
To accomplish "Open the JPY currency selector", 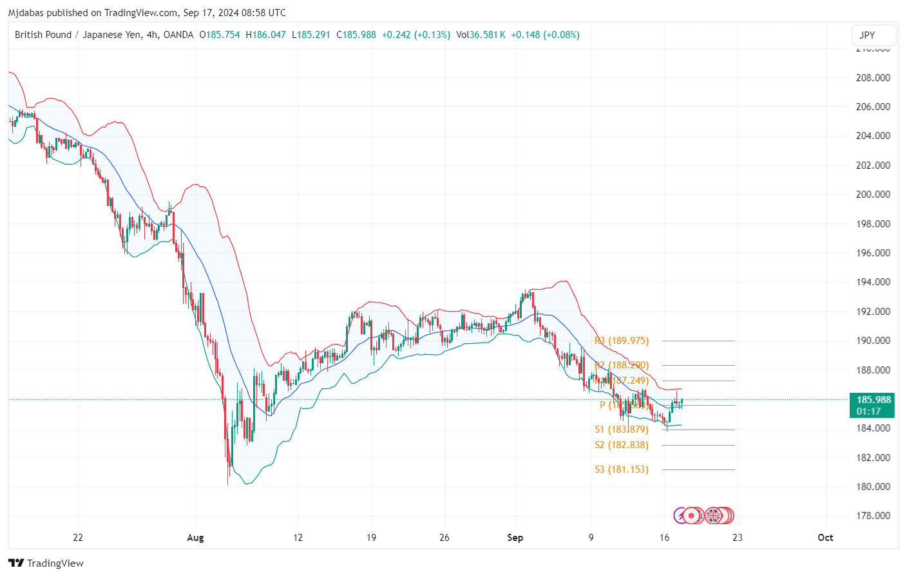I will coord(874,35).
